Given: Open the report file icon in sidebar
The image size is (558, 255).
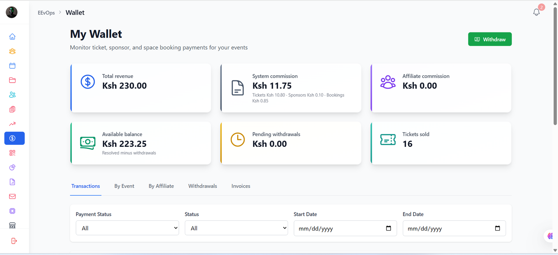Looking at the screenshot, I should [12, 182].
